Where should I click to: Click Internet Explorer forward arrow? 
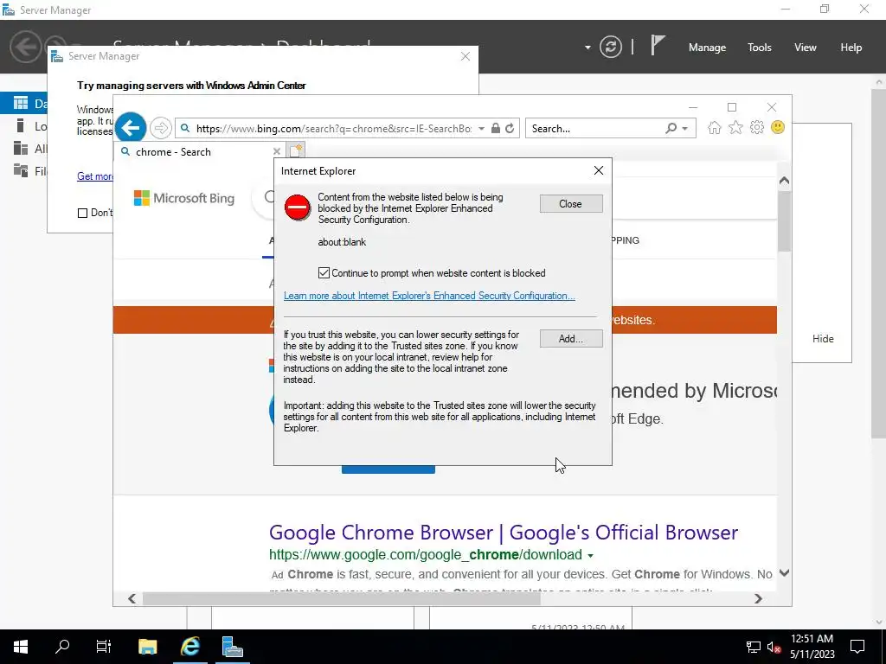click(x=161, y=128)
